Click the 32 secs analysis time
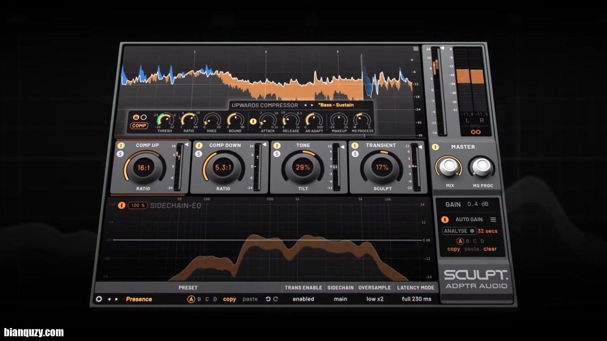 488,231
